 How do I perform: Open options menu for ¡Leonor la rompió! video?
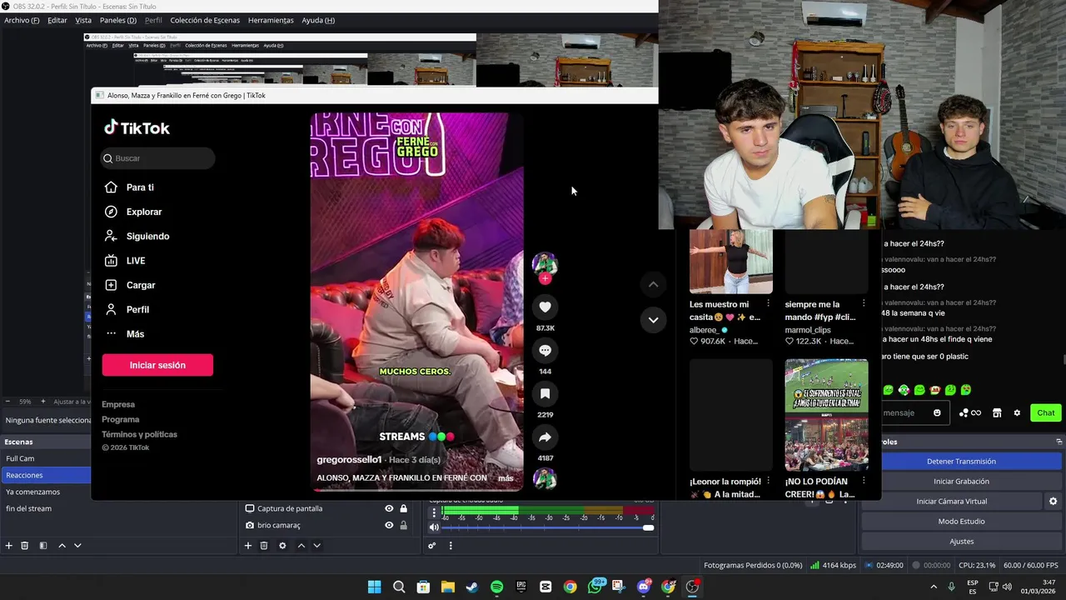[x=768, y=482]
